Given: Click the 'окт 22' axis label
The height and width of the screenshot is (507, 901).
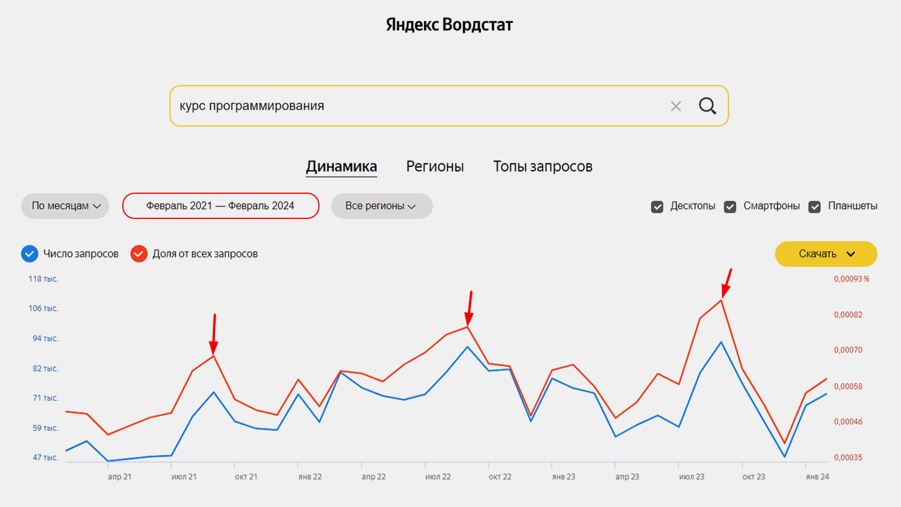Looking at the screenshot, I should pyautogui.click(x=500, y=477).
